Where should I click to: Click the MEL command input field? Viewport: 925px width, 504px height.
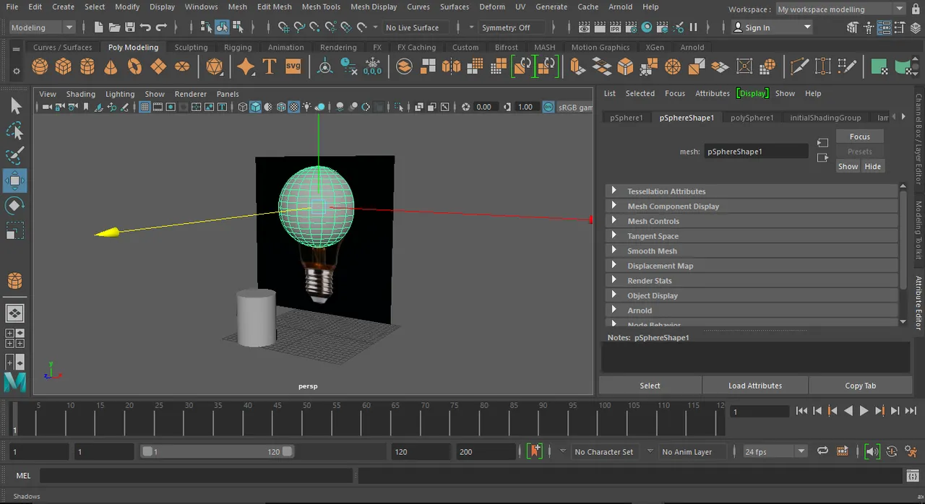[197, 476]
